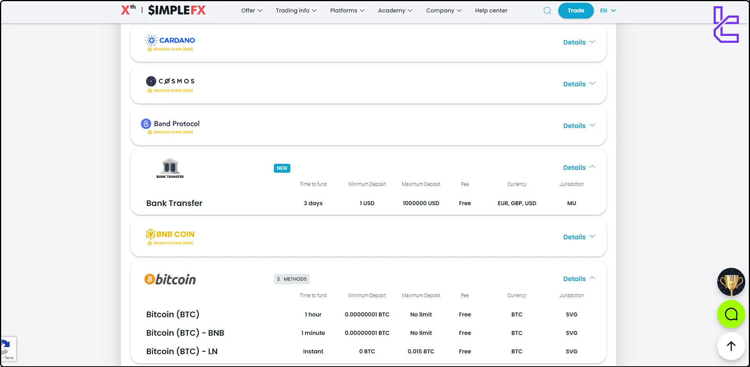
Task: Open the Trading info menu
Action: (x=296, y=11)
